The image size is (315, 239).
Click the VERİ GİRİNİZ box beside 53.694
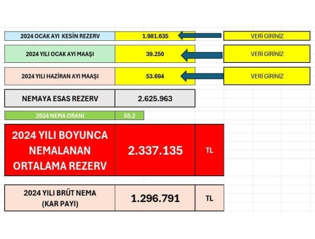click(x=266, y=76)
